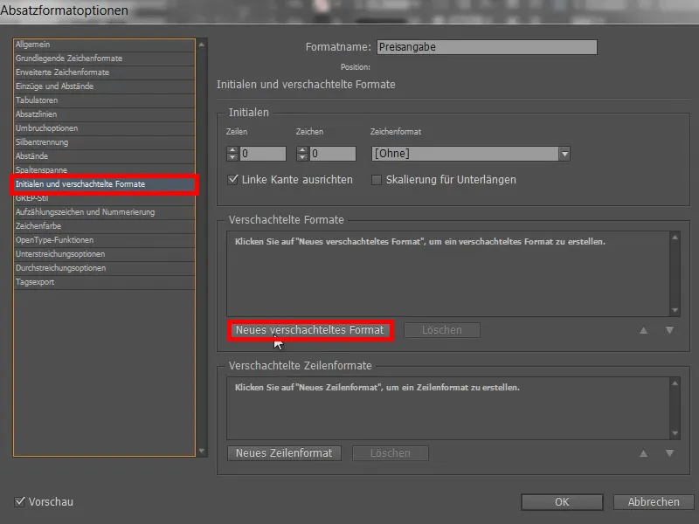Click Löschen button under Verschachtelte Zeilenformate

coord(391,453)
